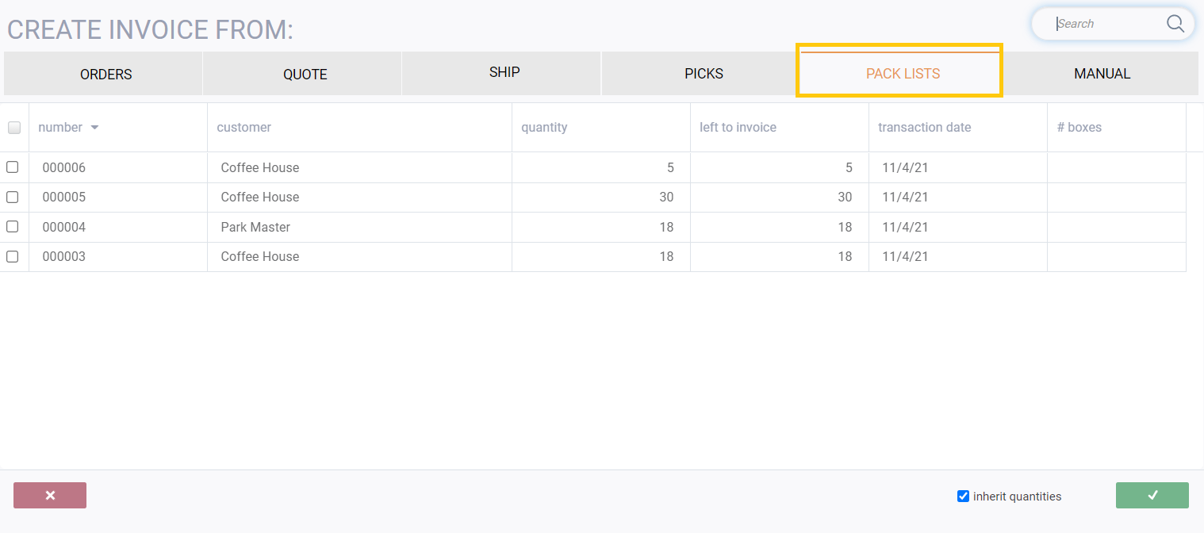Select the Ship tab
The image size is (1204, 533).
pyautogui.click(x=504, y=73)
